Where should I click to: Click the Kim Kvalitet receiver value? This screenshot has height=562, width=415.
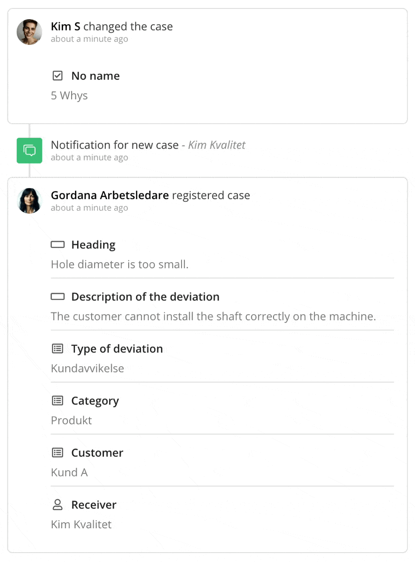click(x=81, y=525)
